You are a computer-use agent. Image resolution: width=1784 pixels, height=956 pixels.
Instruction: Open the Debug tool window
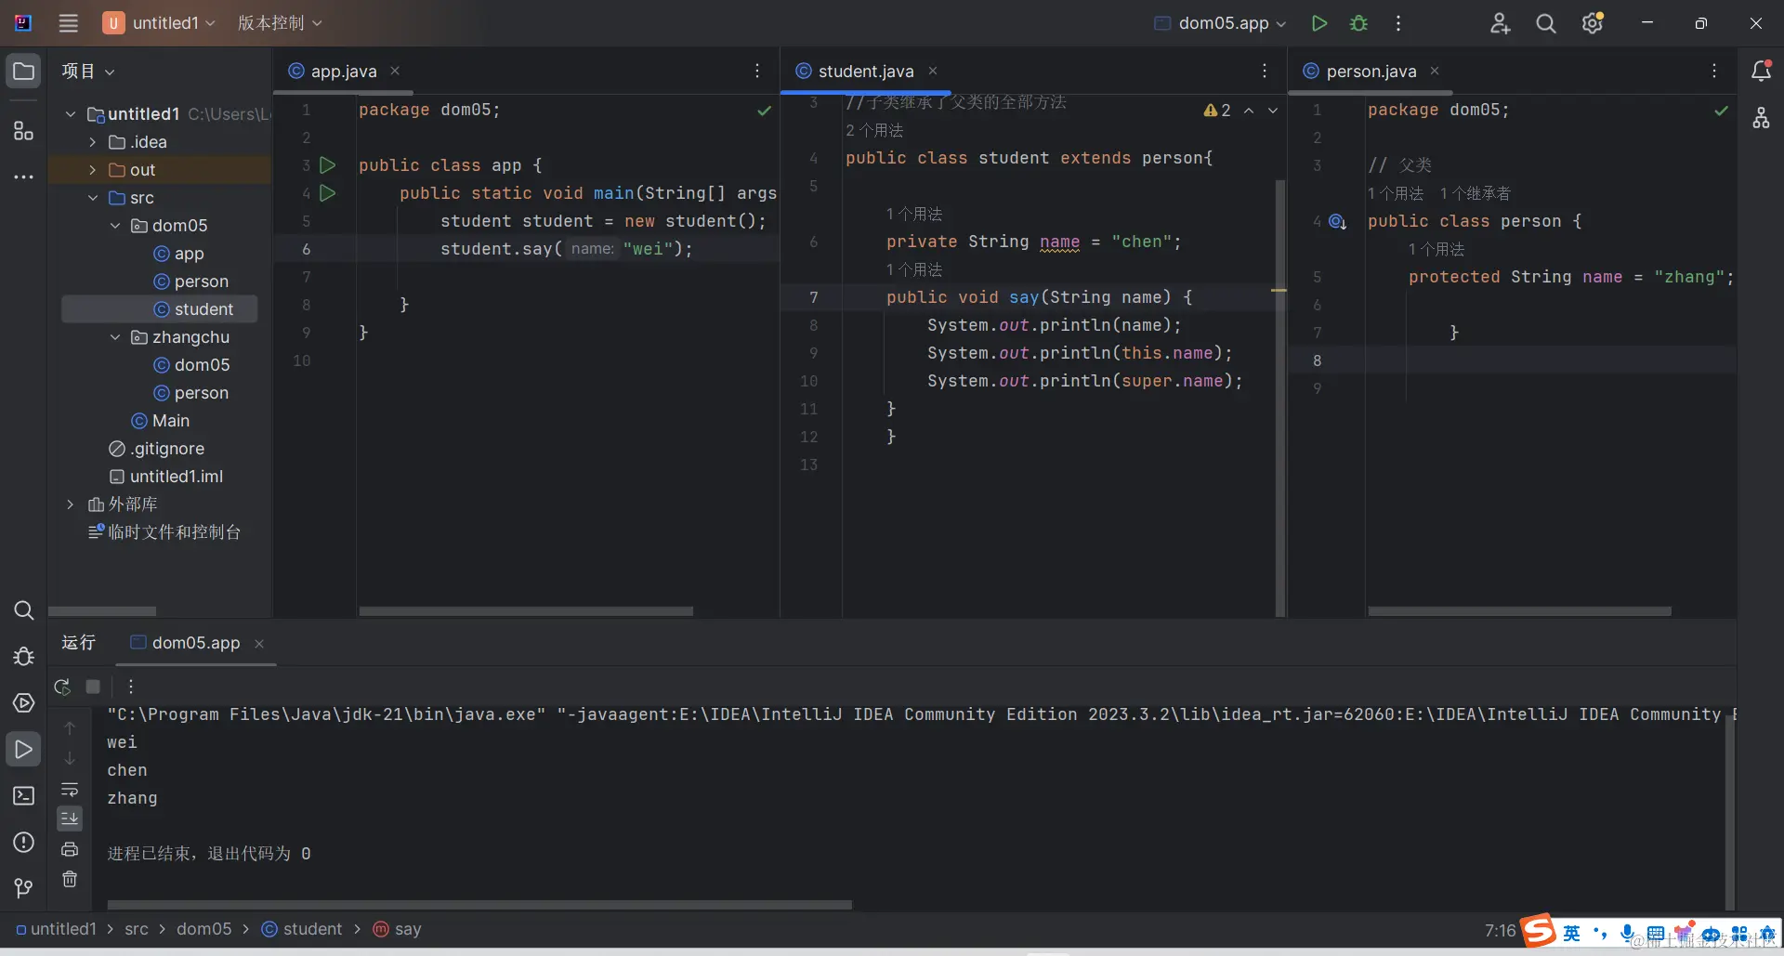(x=24, y=657)
